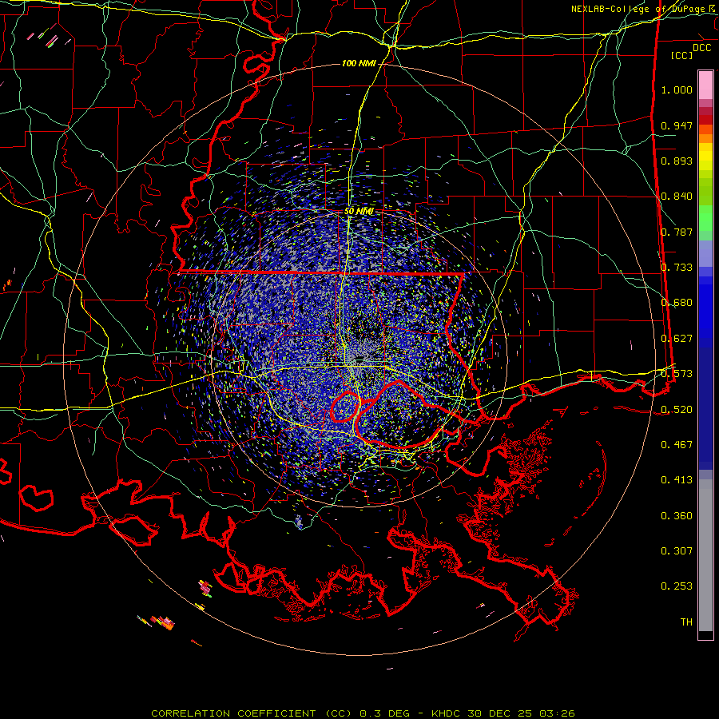Screen dimensions: 719x719
Task: Click the 1.000 value on color scale
Action: [677, 89]
